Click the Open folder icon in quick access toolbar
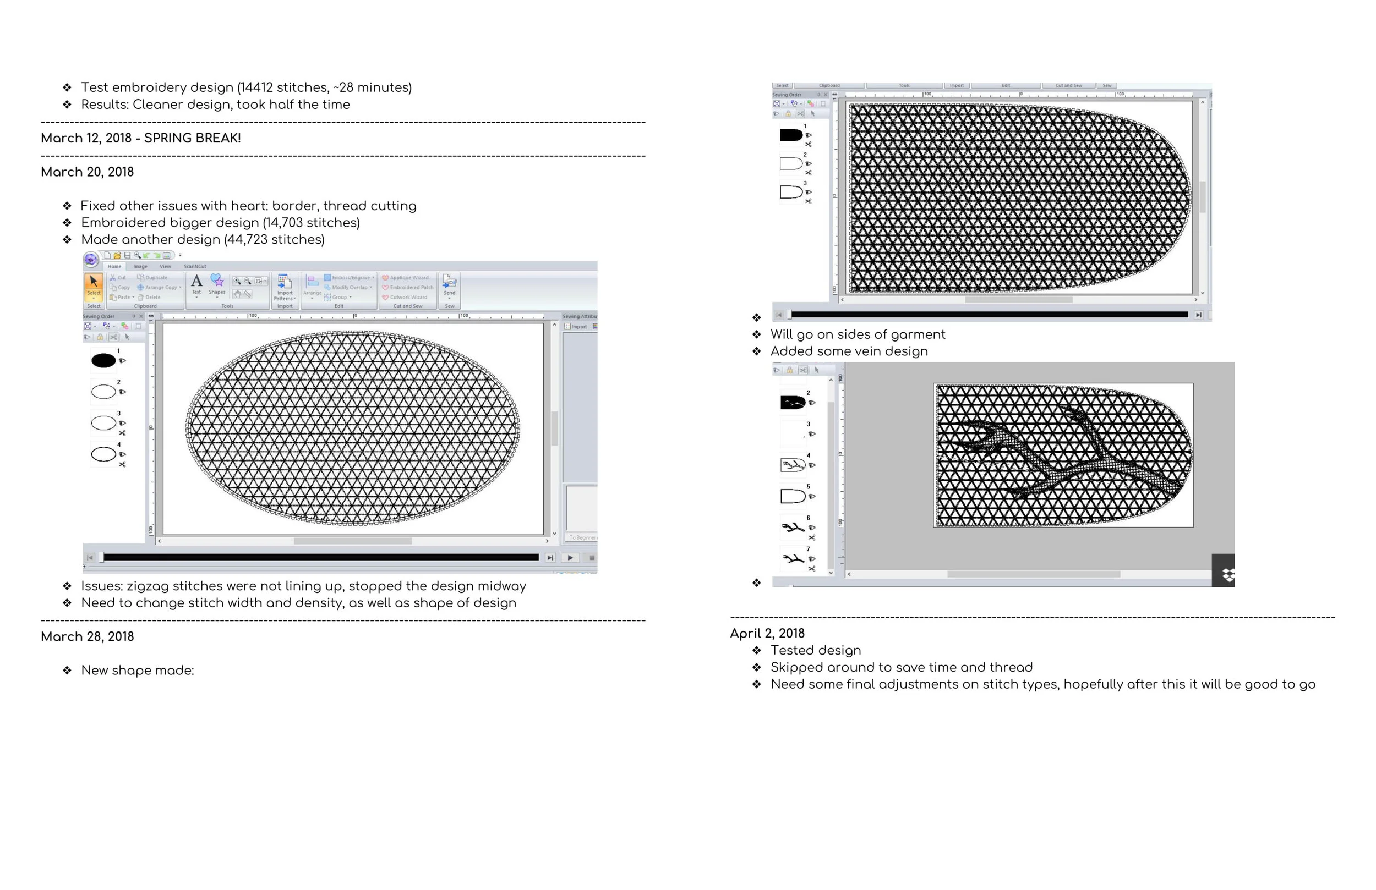Screen dimensions: 1376x890 [117, 255]
